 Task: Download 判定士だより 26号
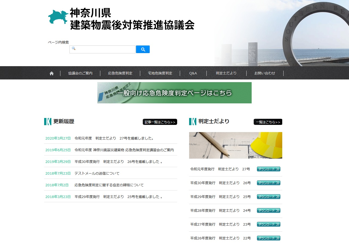[x=268, y=183]
